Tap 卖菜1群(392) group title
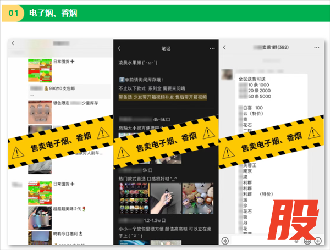Viewport: 330px width, 250px height. tap(271, 47)
